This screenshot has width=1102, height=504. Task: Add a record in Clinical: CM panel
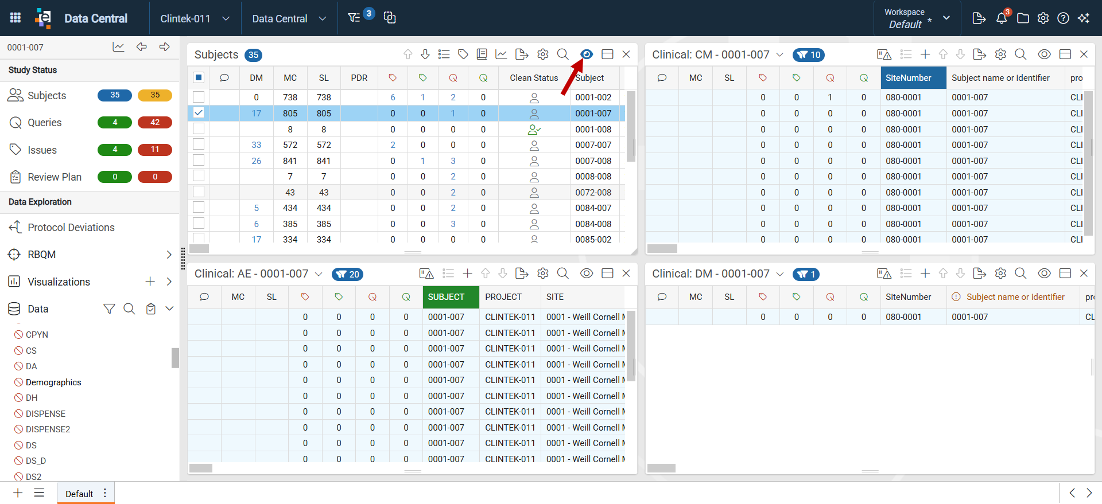point(925,54)
